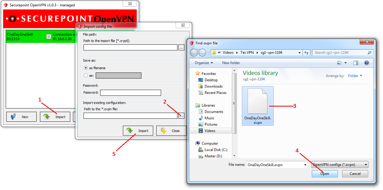Click the navigation pane scrollbar

234,103
